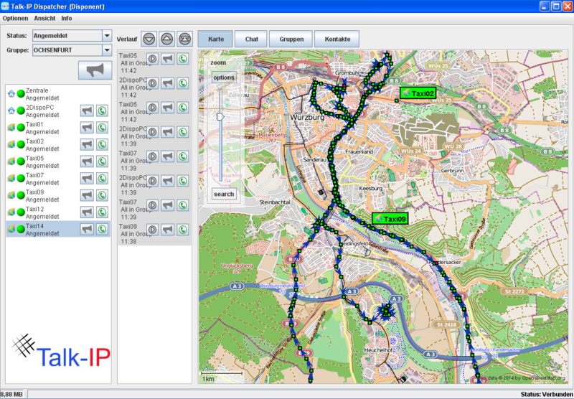Click the 2DispoPC 11:42 history entry text
This screenshot has width=574, height=399.
click(133, 88)
